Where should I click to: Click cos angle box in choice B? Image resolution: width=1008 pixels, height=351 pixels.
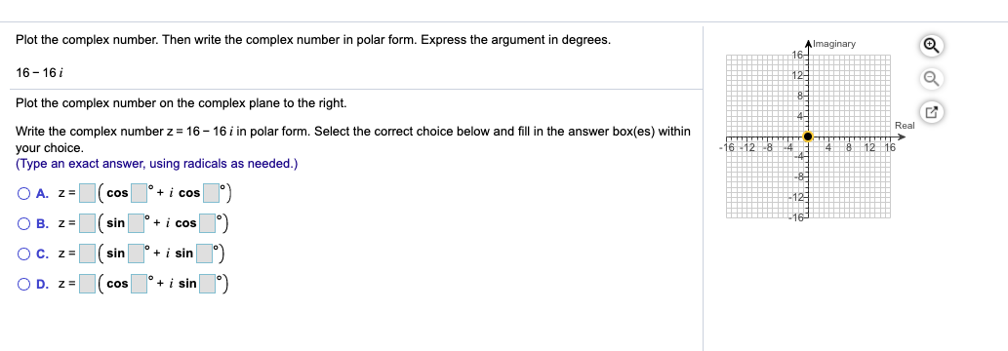[x=207, y=223]
